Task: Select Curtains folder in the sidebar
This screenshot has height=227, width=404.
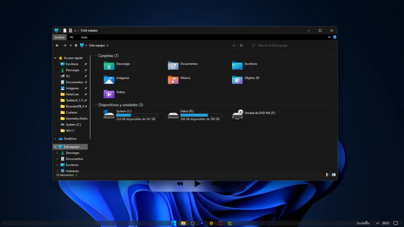Action: pyautogui.click(x=71, y=113)
